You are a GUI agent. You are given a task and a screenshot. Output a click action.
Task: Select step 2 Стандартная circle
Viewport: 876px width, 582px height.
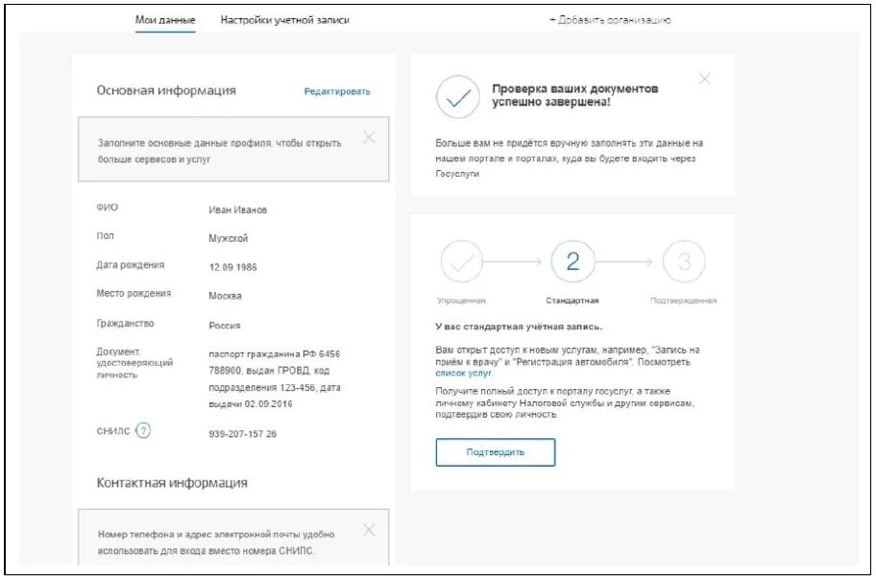[x=572, y=261]
